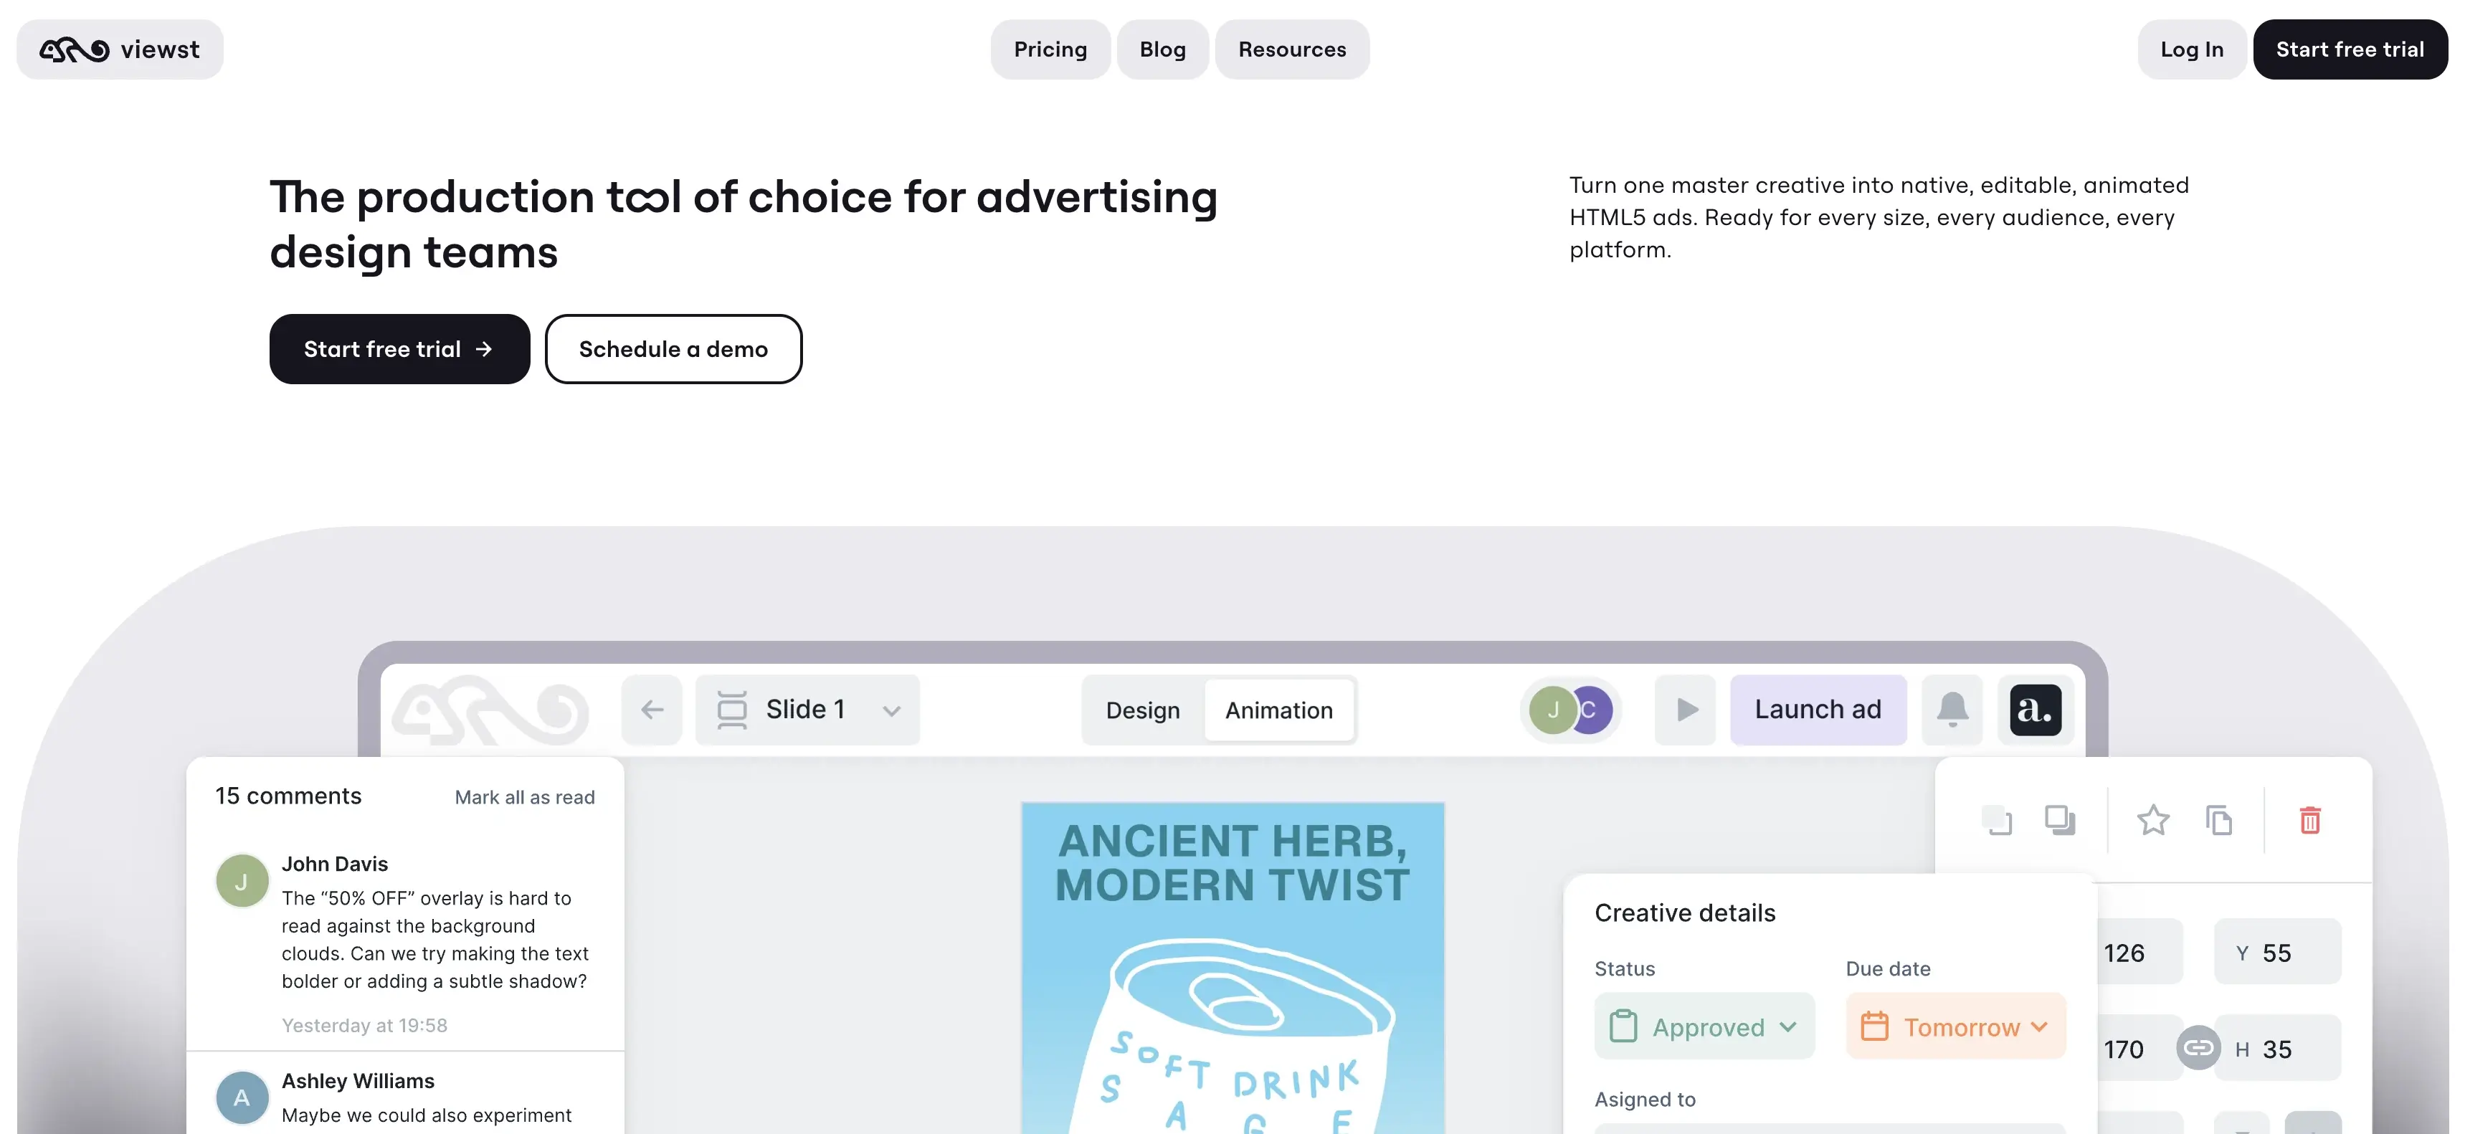Open the Pricing menu item
Screen dimensions: 2465x1134
1050,49
